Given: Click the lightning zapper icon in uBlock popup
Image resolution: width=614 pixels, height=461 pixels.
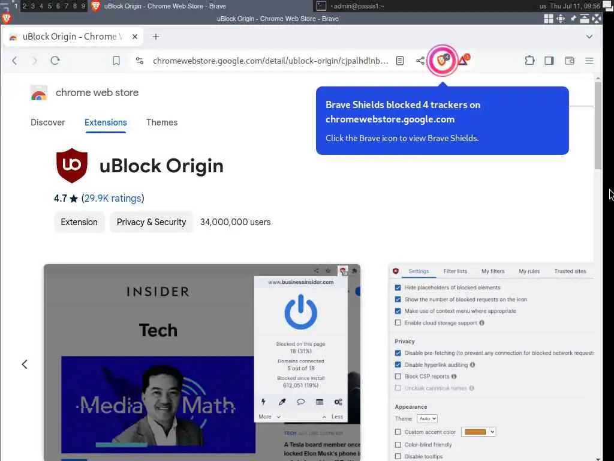Looking at the screenshot, I should coord(263,402).
